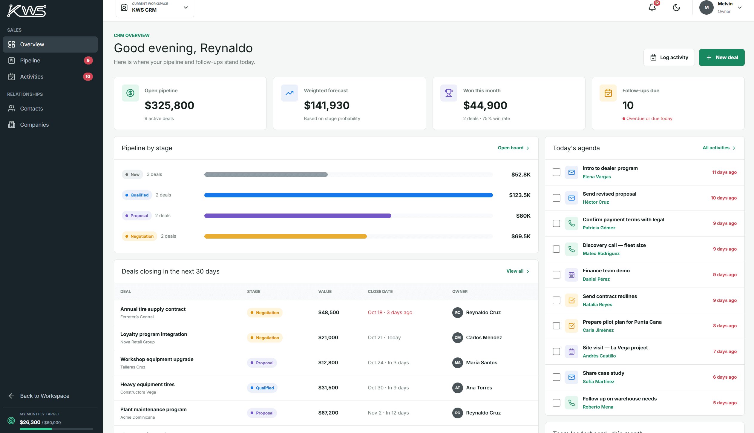754x433 pixels.
Task: Check off Prepare pilot plan for Punta Cana
Action: point(556,326)
